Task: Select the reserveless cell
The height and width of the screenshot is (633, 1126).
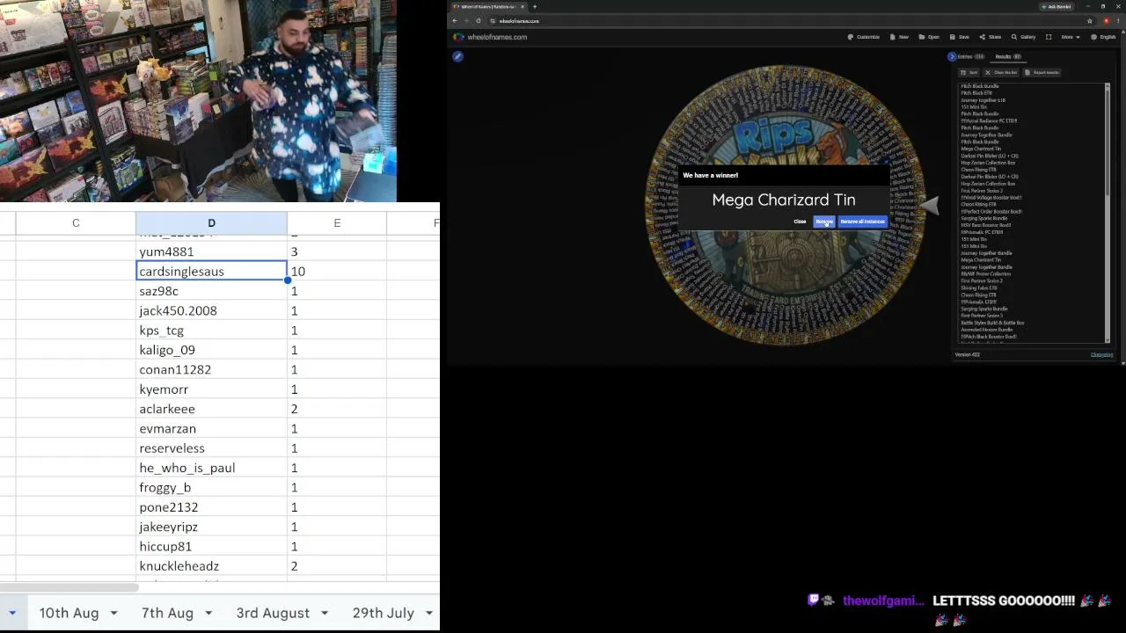Action: click(x=211, y=448)
